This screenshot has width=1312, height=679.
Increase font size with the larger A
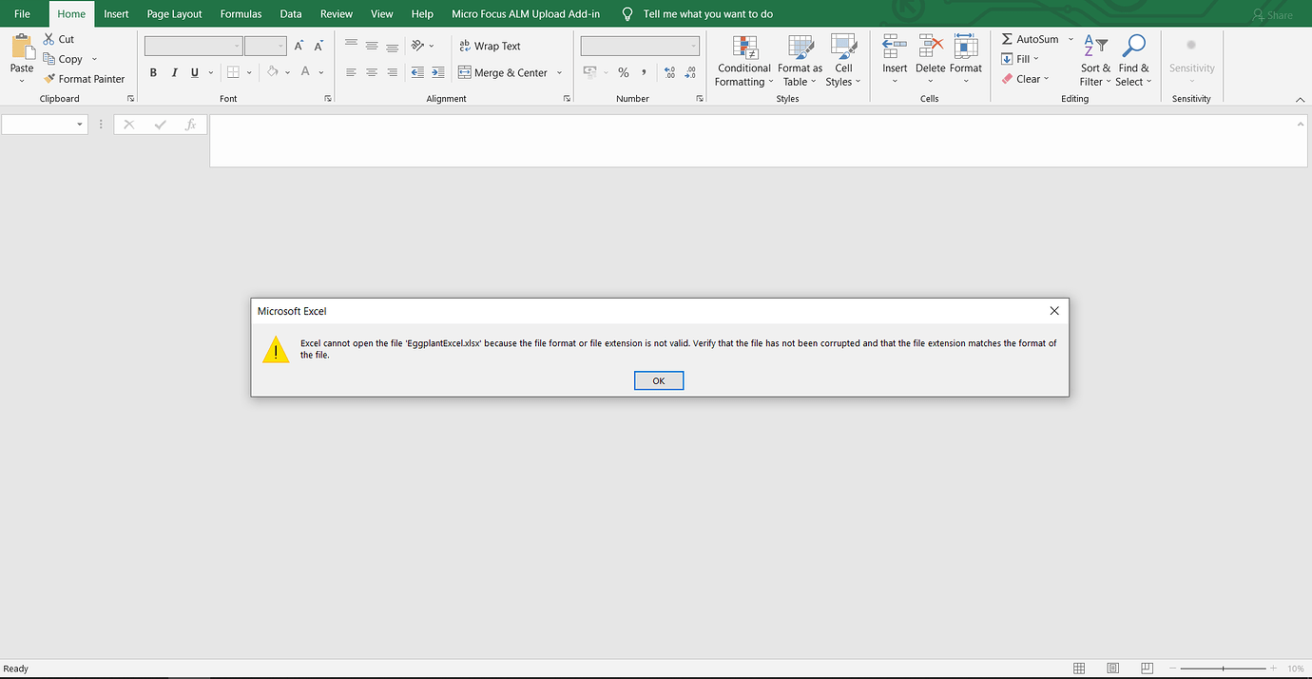299,46
